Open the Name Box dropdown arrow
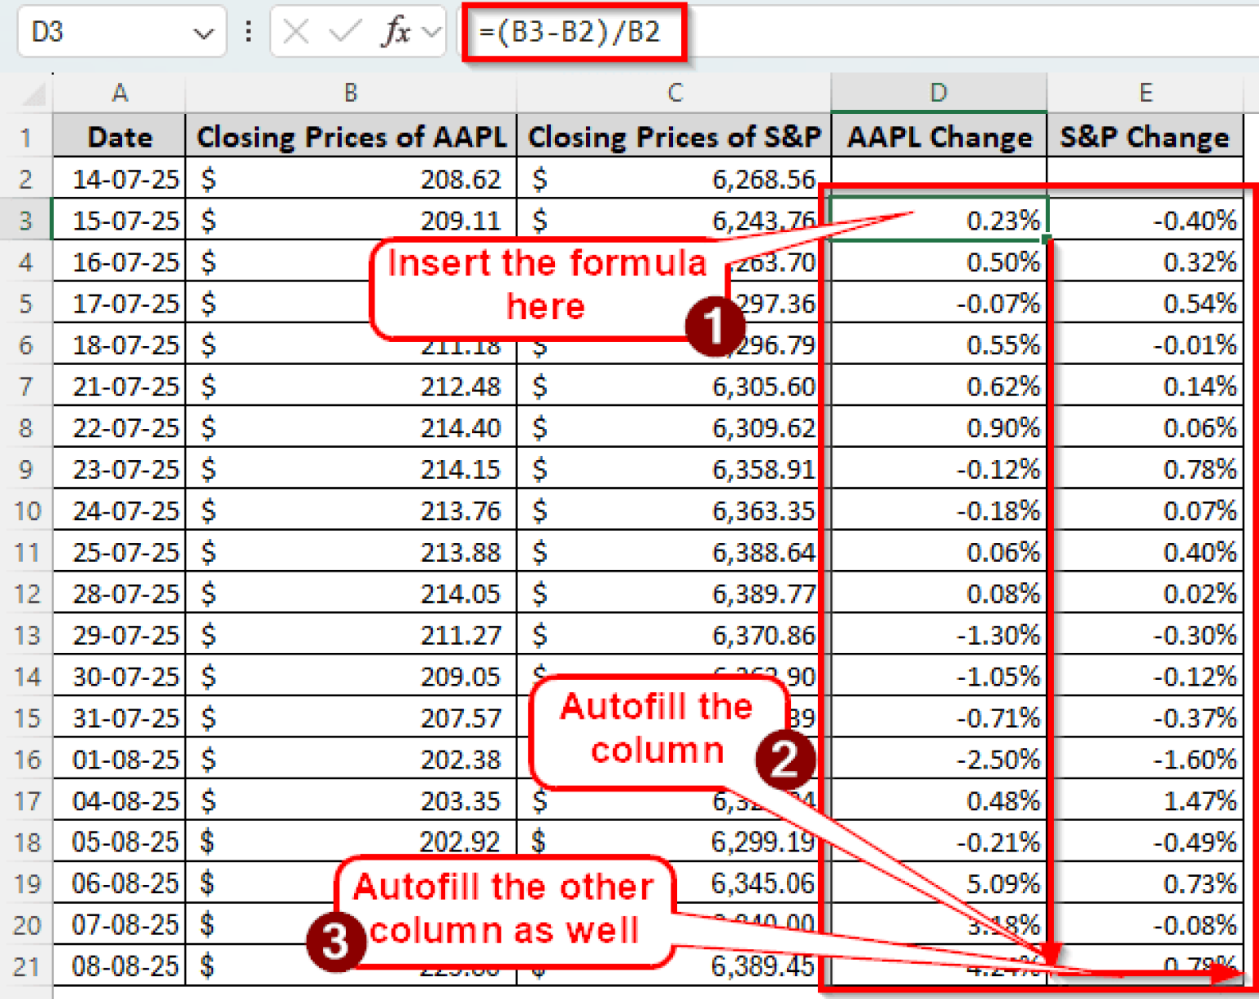The image size is (1259, 999). coord(202,33)
